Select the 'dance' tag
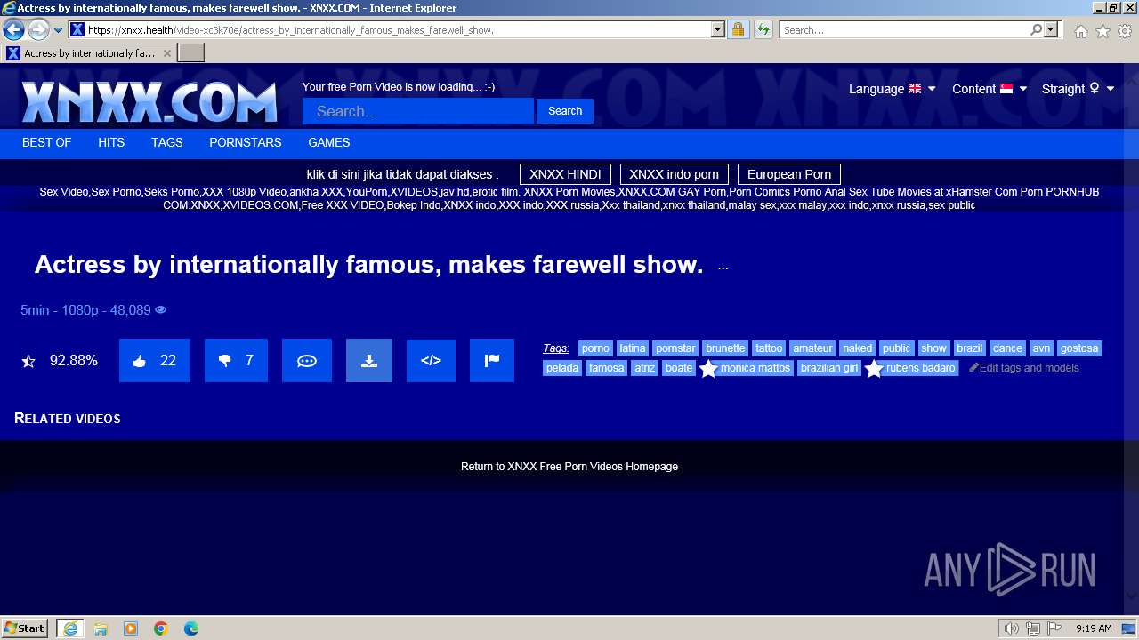1139x640 pixels. 1007,348
